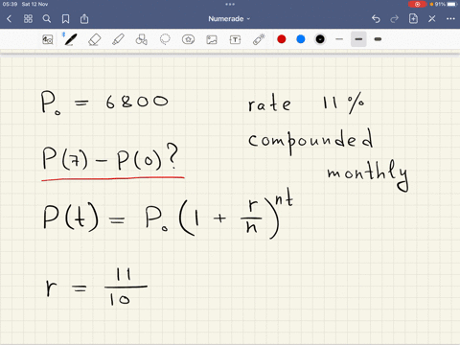Open the Elements sticker tool
Image resolution: width=460 pixels, height=345 pixels.
188,39
